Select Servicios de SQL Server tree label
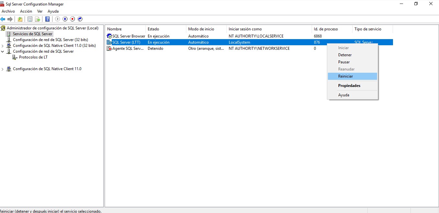The image size is (439, 213). 32,34
